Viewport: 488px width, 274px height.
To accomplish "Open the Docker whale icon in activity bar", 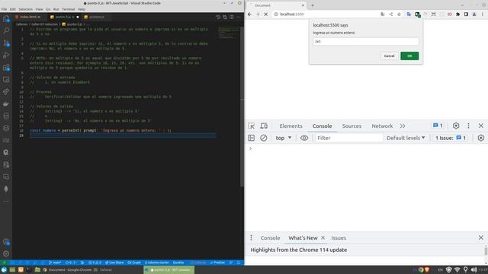I will tap(6, 104).
